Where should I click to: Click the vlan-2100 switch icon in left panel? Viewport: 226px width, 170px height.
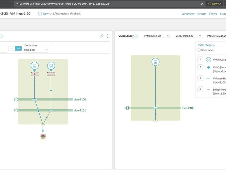16,99
